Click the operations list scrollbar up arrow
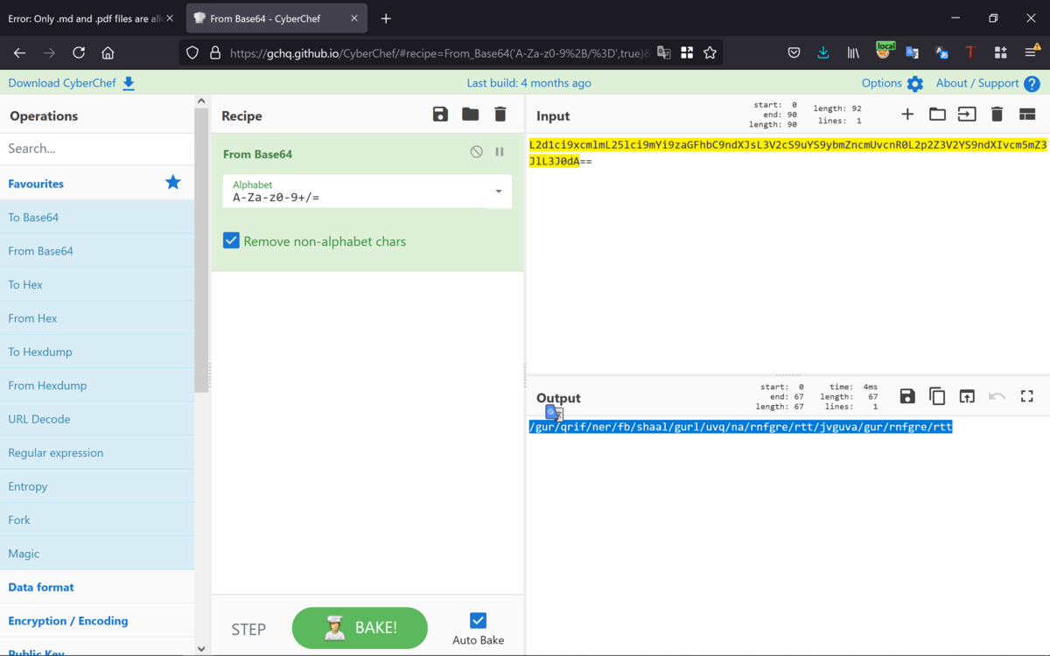Image resolution: width=1050 pixels, height=656 pixels. (201, 101)
